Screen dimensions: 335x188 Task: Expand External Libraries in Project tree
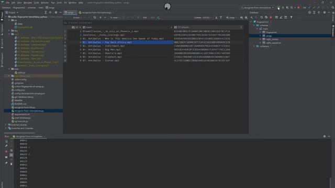coord(6,125)
